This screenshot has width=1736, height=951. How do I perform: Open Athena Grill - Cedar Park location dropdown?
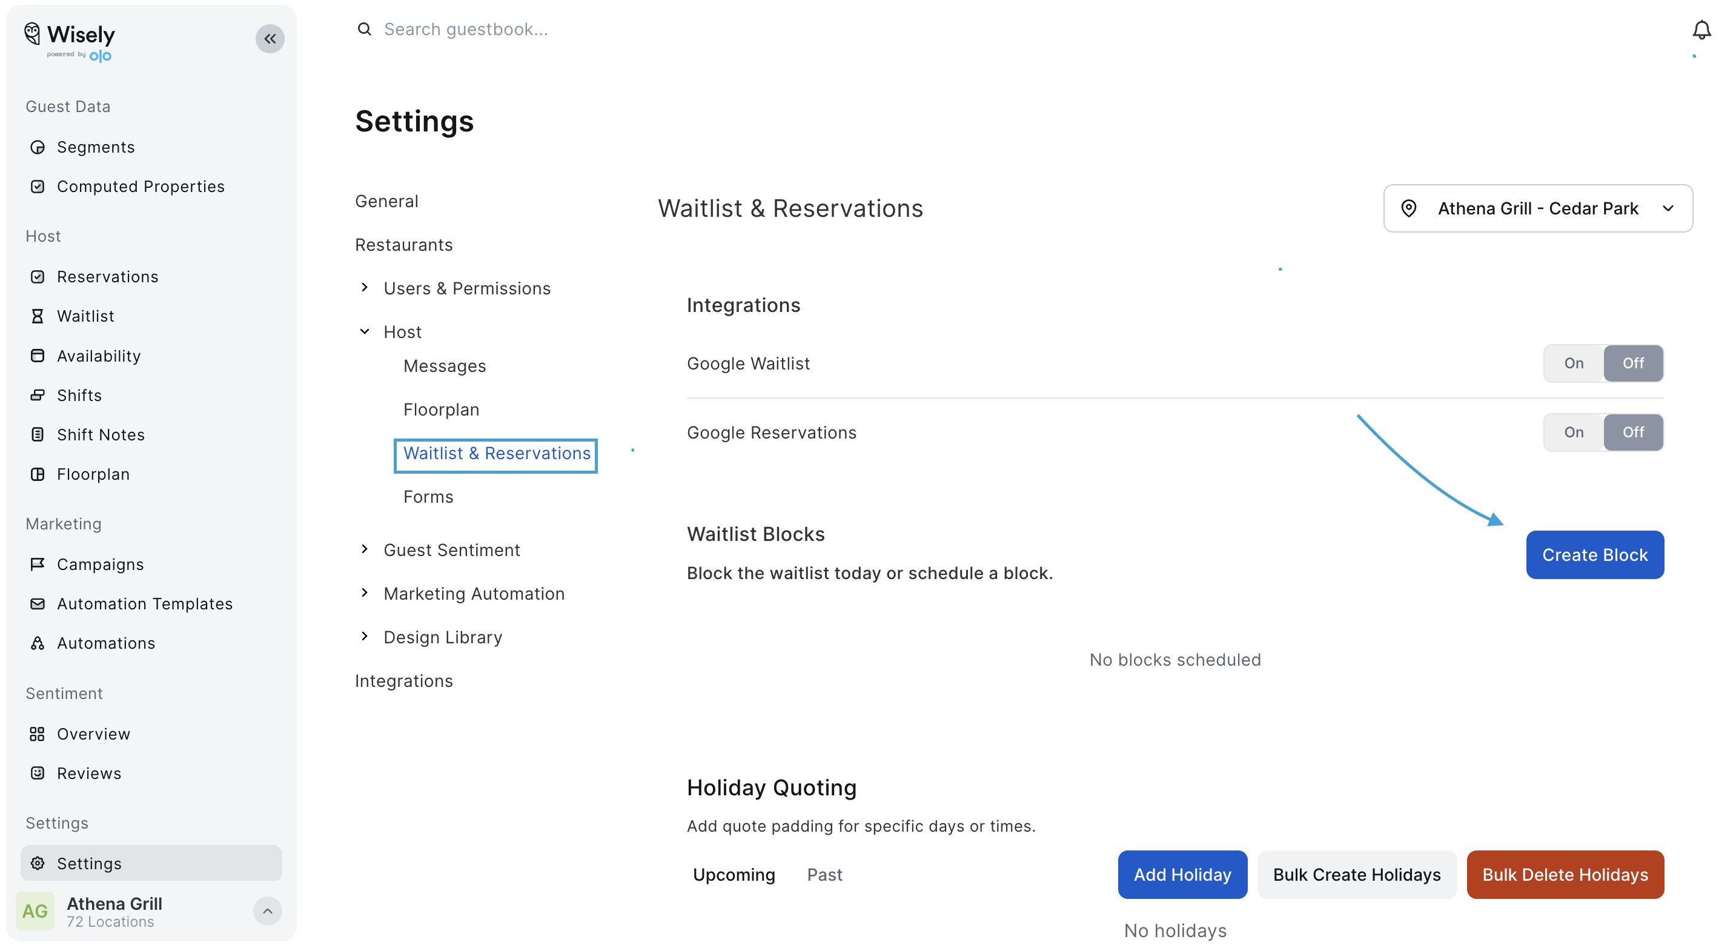1537,208
